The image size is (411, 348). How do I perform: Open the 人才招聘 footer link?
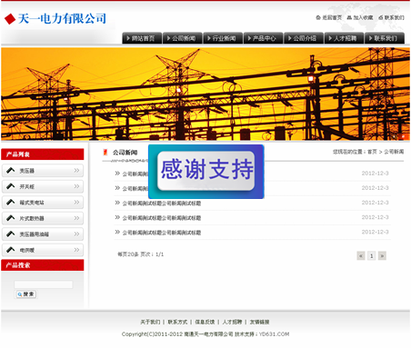(232, 322)
